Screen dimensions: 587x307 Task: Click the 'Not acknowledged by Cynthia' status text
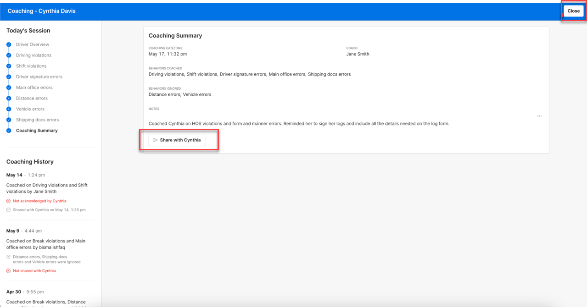coord(39,201)
